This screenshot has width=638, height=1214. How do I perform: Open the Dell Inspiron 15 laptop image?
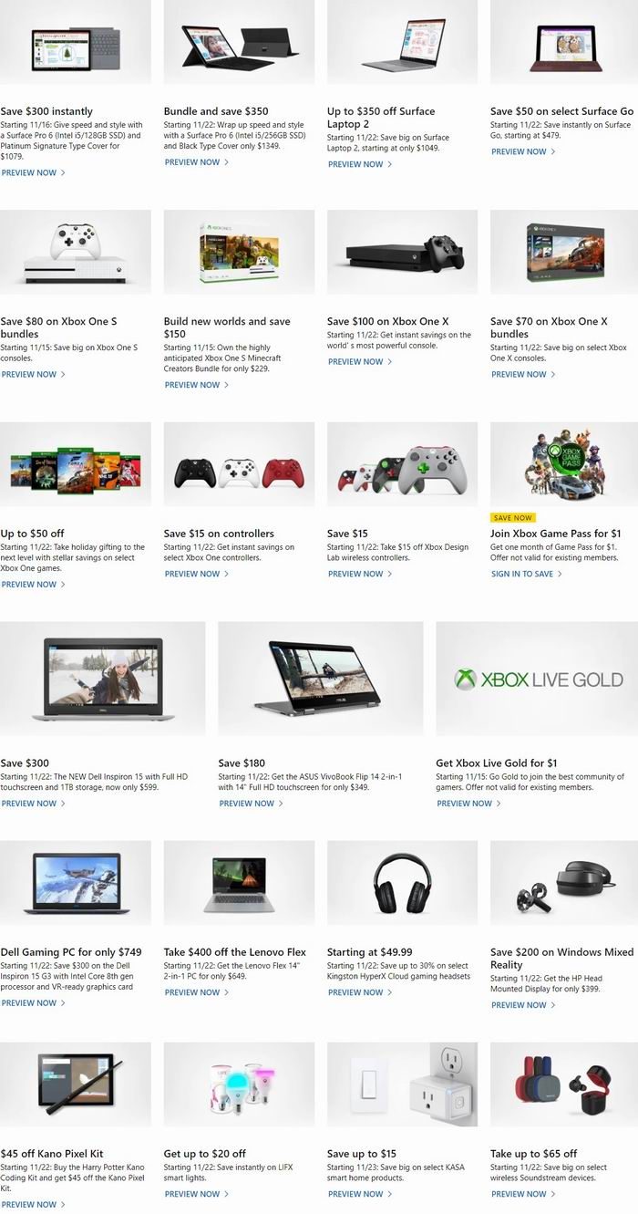tap(103, 679)
